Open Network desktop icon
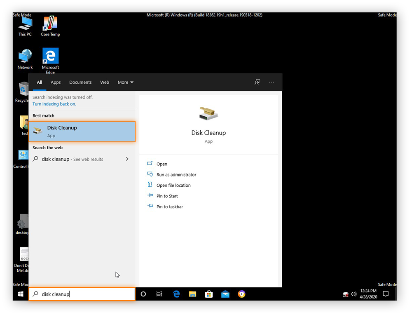 pyautogui.click(x=25, y=59)
